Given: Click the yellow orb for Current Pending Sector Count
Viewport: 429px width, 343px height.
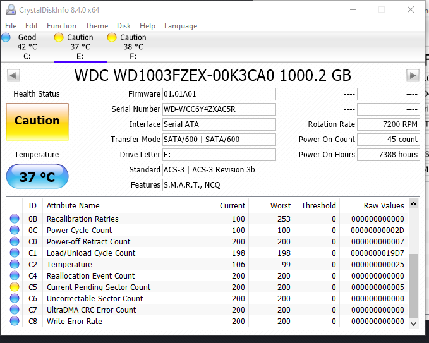Looking at the screenshot, I should (15, 287).
